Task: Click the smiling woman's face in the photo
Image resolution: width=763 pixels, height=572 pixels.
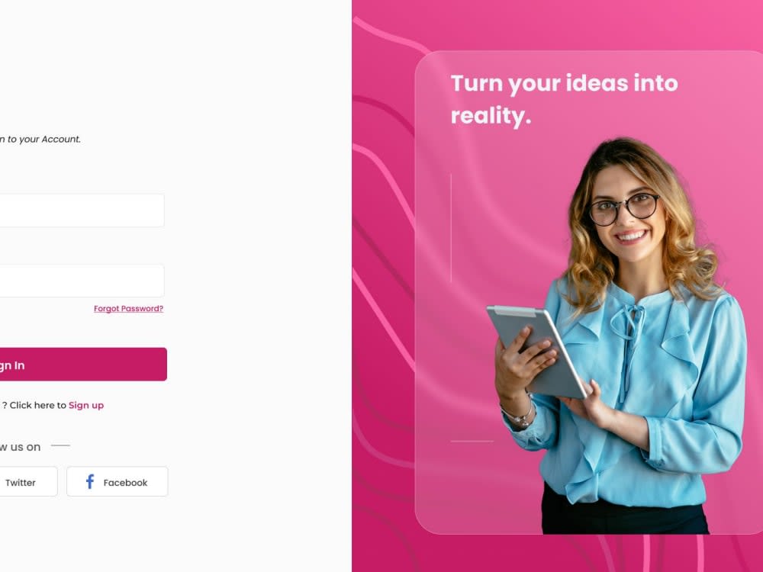Action: click(x=626, y=217)
